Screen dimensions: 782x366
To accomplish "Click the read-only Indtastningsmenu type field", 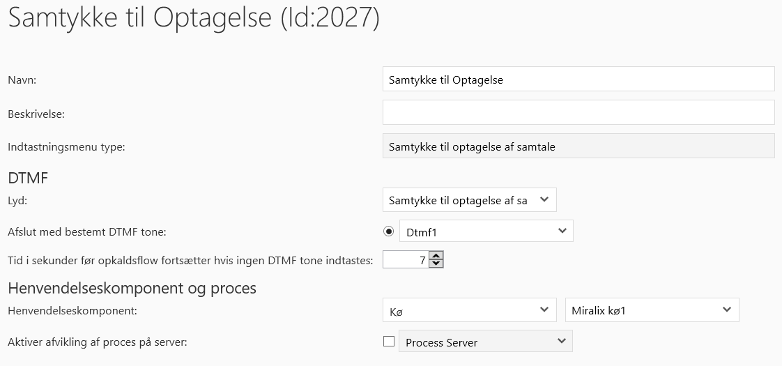I will tap(578, 146).
